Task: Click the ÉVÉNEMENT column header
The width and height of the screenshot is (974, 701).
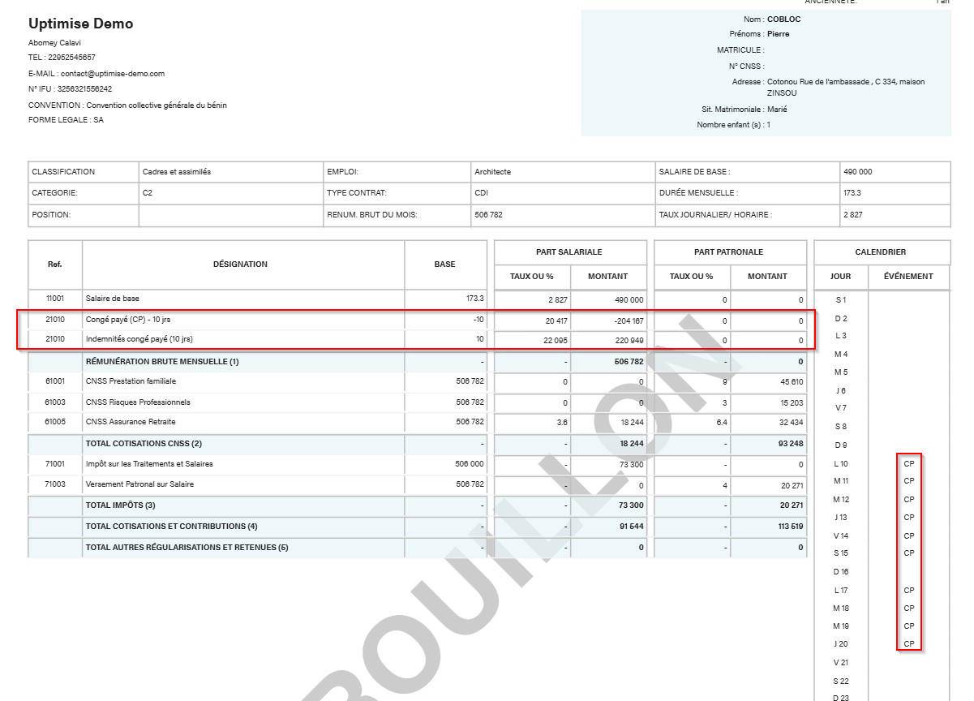Action: click(907, 277)
